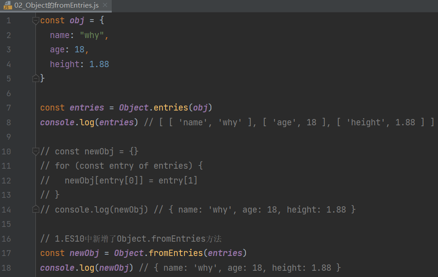
Task: Click line number 17 in the gutter
Action: point(6,253)
